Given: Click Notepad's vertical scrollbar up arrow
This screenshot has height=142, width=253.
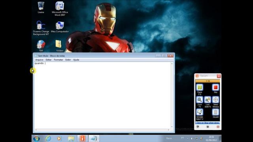Looking at the screenshot, I should (x=172, y=64).
